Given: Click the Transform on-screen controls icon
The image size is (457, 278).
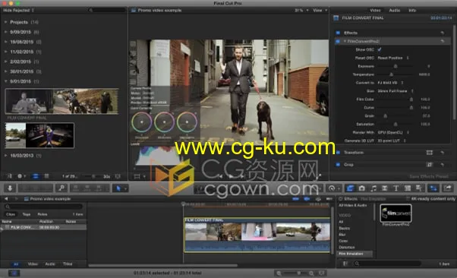Looking at the screenshot, I should [430, 153].
